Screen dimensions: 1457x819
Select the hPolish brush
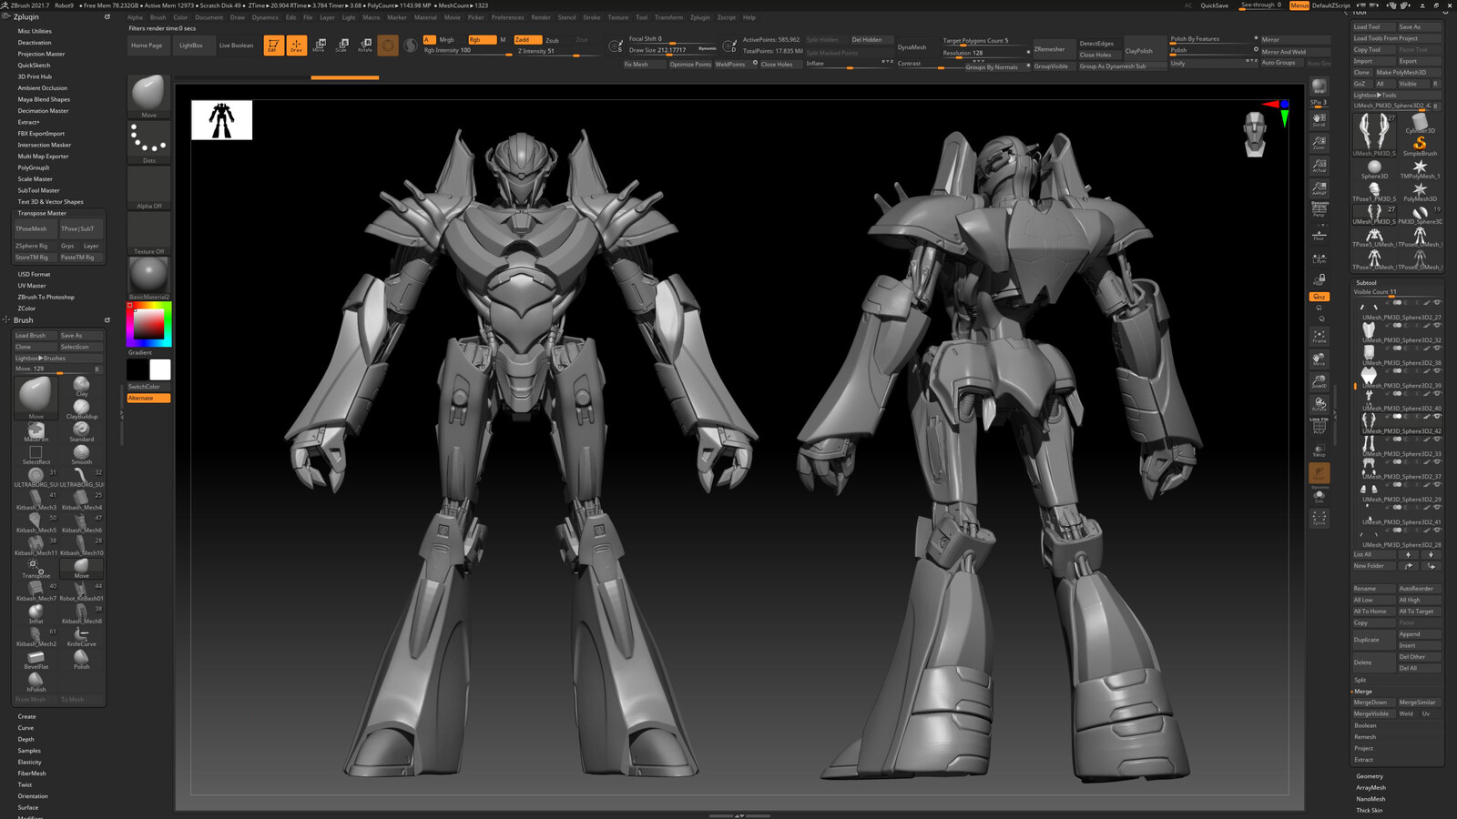coord(36,682)
